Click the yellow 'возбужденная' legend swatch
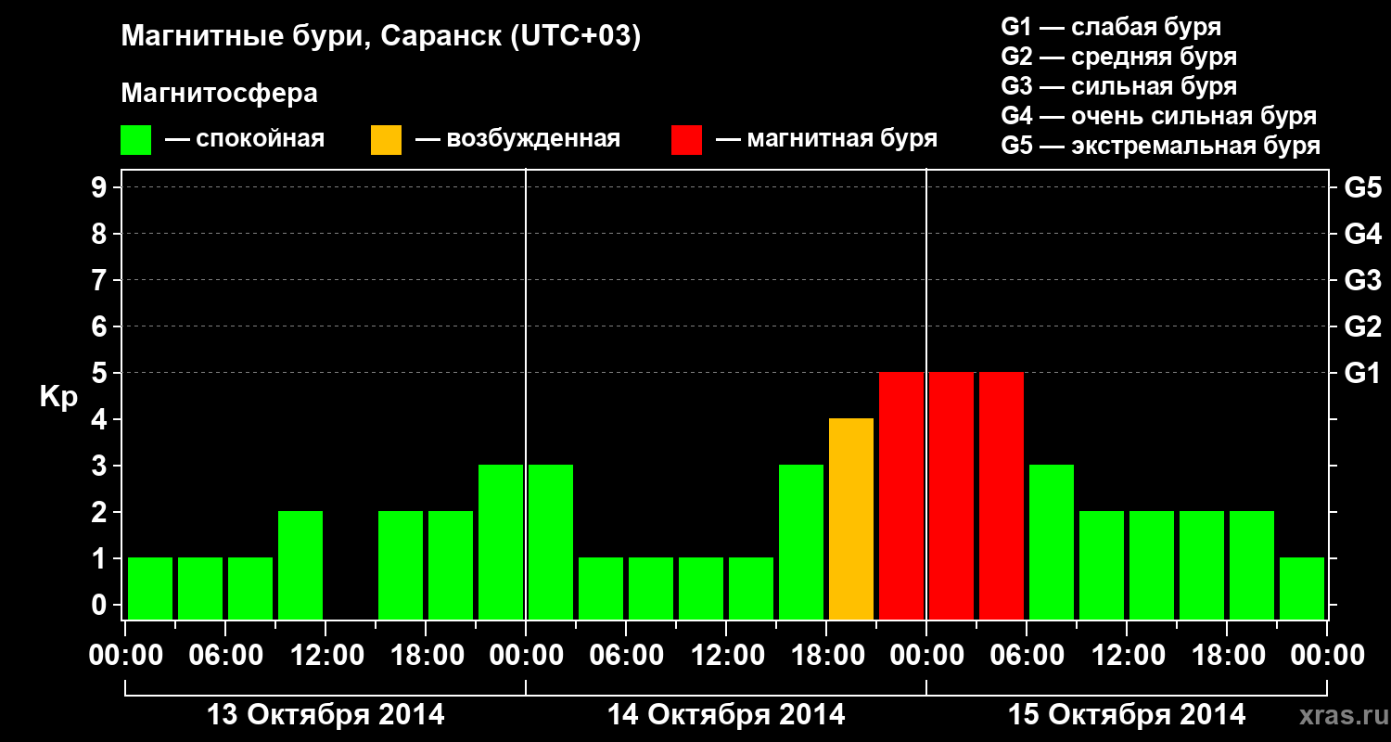Viewport: 1391px width, 742px height. tap(386, 140)
